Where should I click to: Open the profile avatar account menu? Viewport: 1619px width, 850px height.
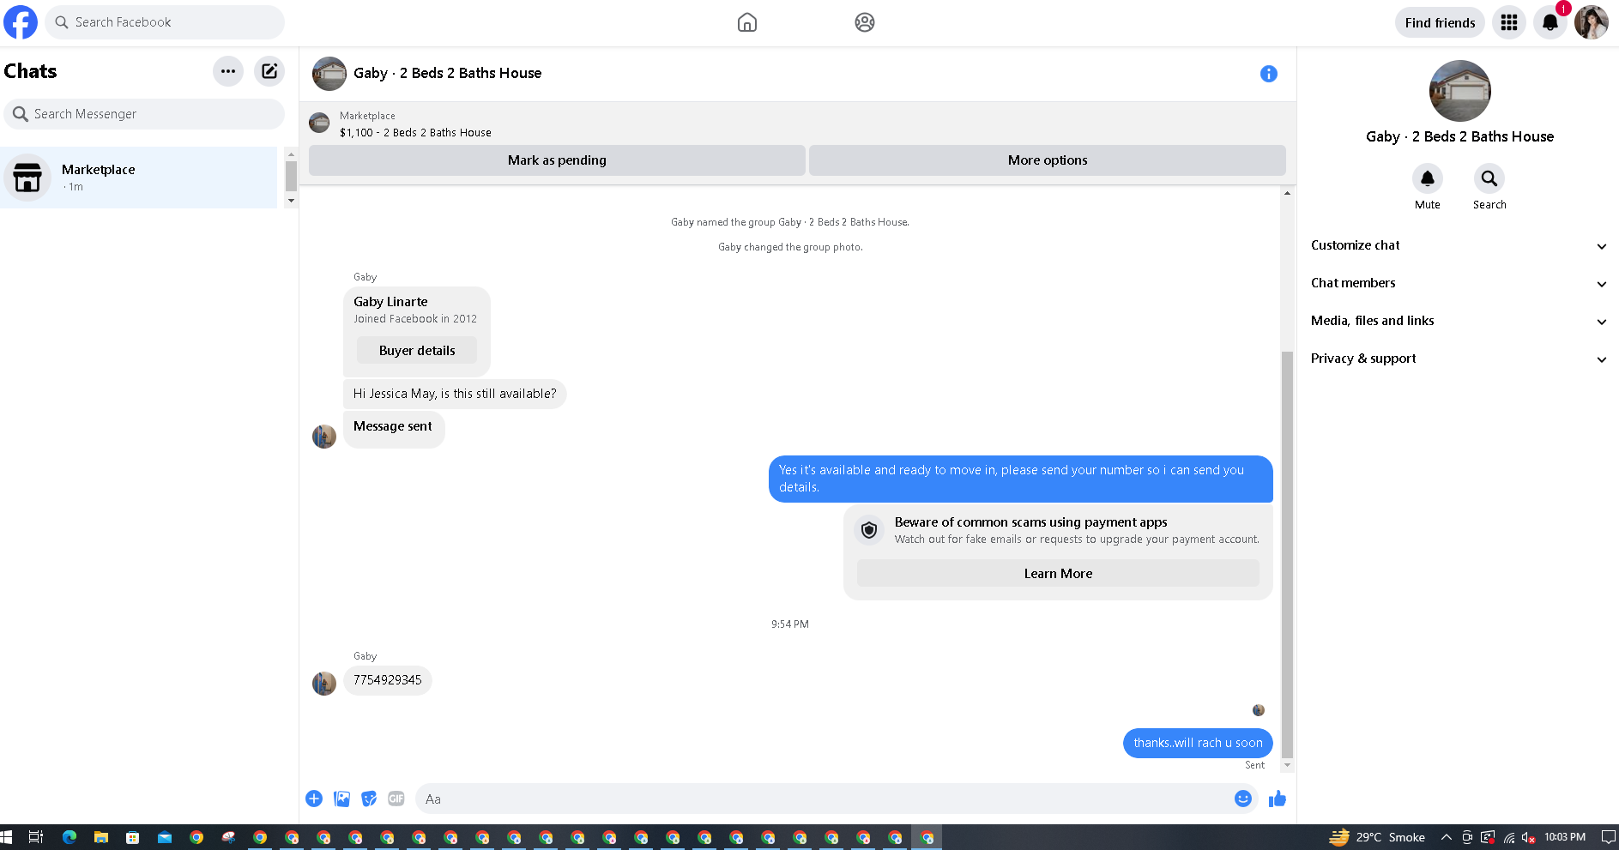(x=1592, y=22)
